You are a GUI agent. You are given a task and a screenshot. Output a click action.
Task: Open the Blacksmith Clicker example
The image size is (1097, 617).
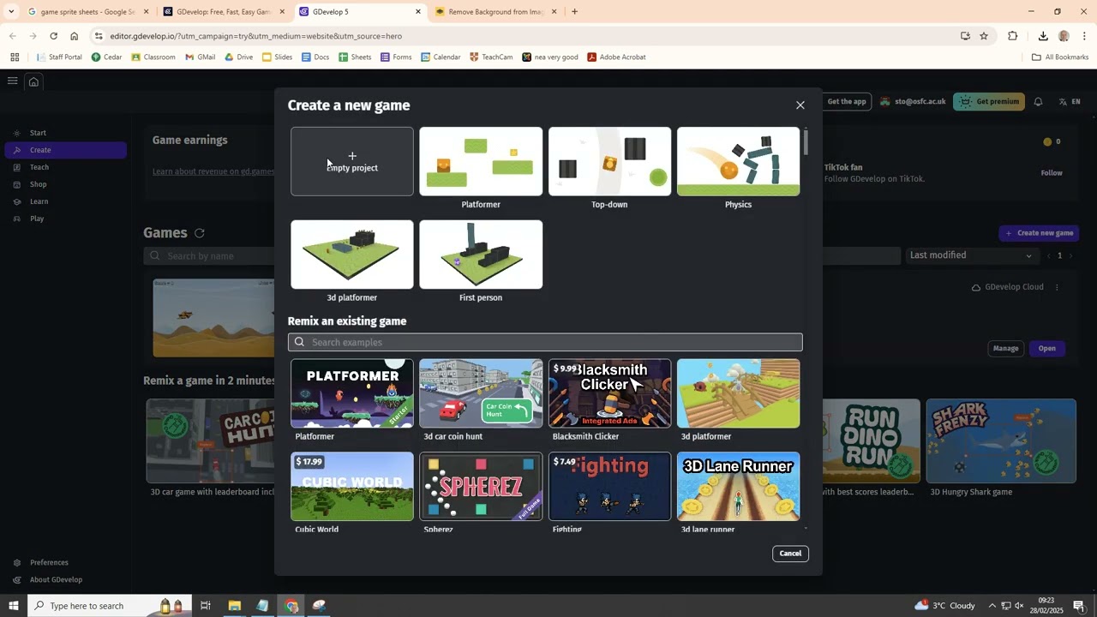click(609, 393)
